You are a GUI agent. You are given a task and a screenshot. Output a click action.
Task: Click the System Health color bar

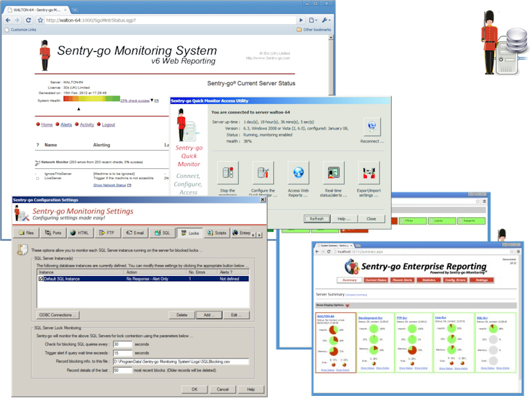pos(92,98)
